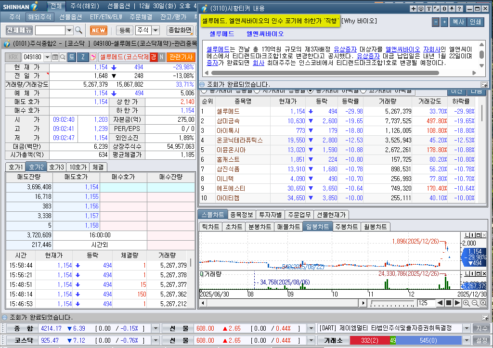The width and height of the screenshot is (493, 348).
Task: Pin the ticker window with pushpin icon
Action: 452,9
